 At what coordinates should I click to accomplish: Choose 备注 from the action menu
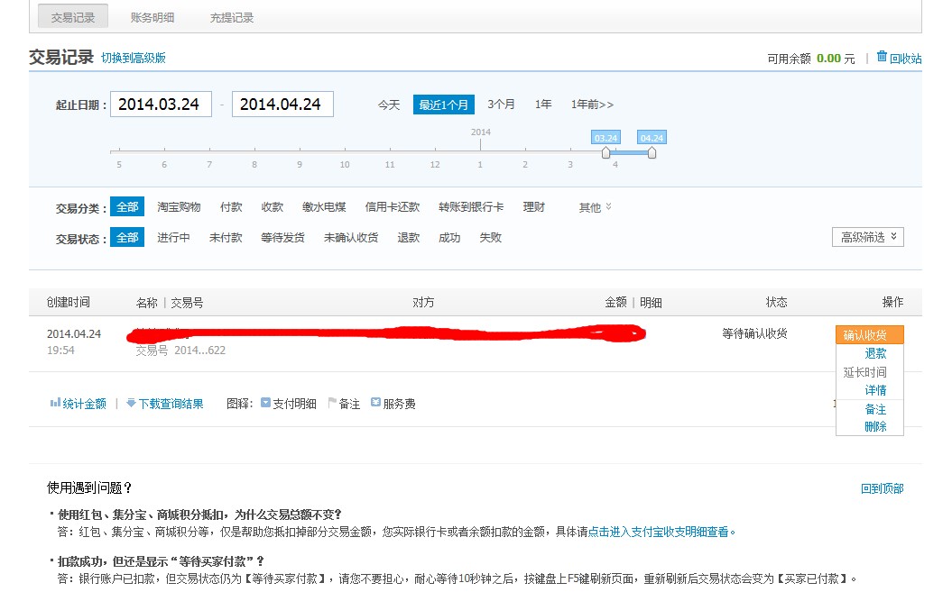(x=875, y=409)
